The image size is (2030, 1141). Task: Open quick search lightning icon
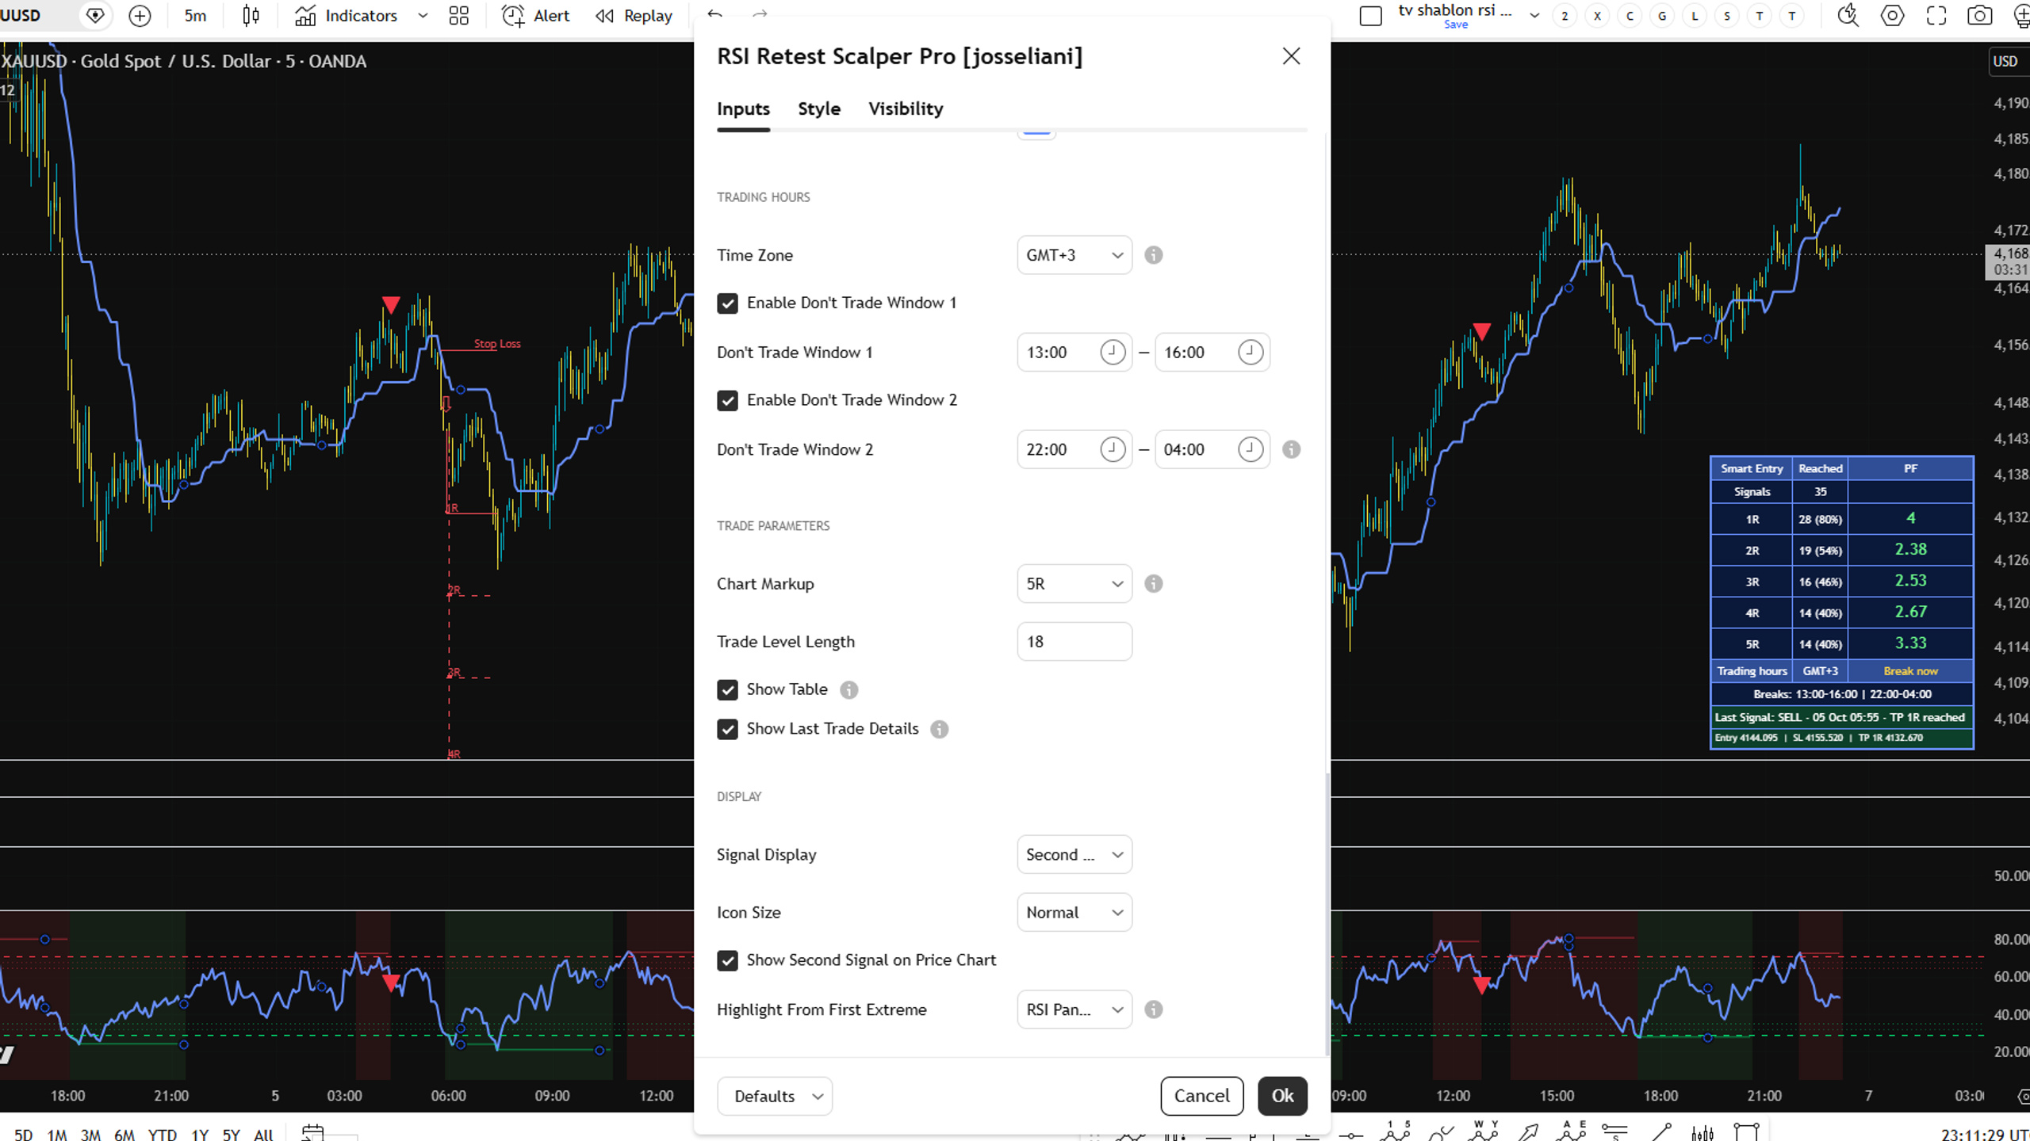pyautogui.click(x=1848, y=16)
